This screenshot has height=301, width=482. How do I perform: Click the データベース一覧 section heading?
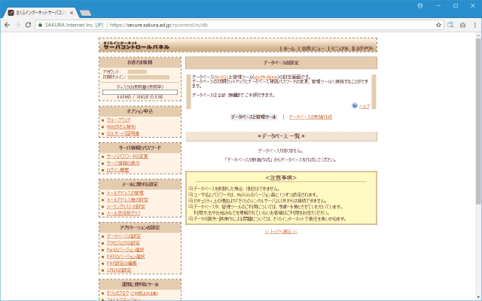281,136
